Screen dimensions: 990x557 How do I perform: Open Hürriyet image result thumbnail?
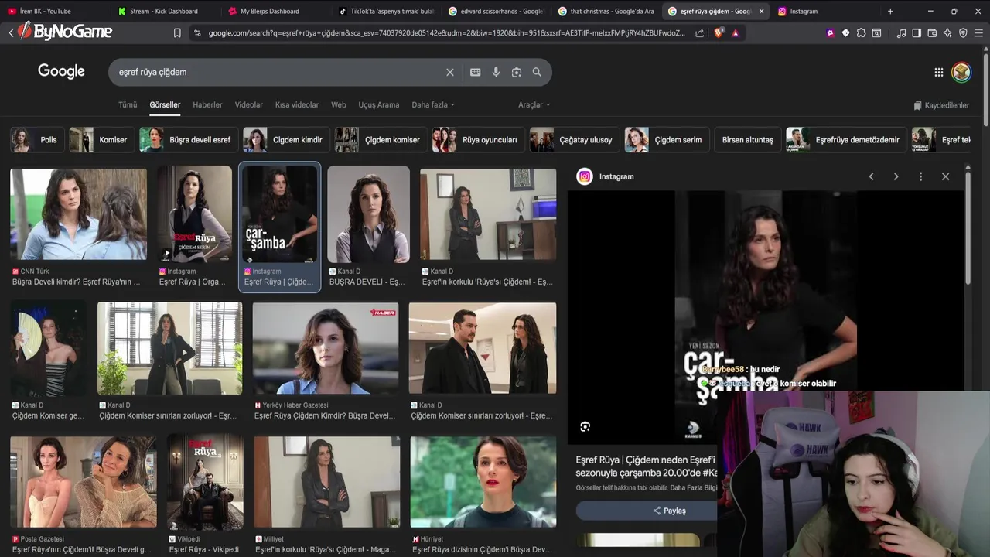483,482
